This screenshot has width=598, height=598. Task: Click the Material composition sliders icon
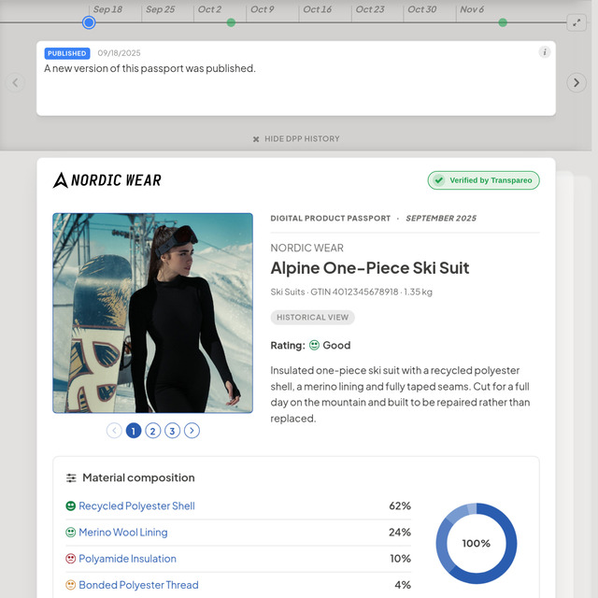(71, 477)
